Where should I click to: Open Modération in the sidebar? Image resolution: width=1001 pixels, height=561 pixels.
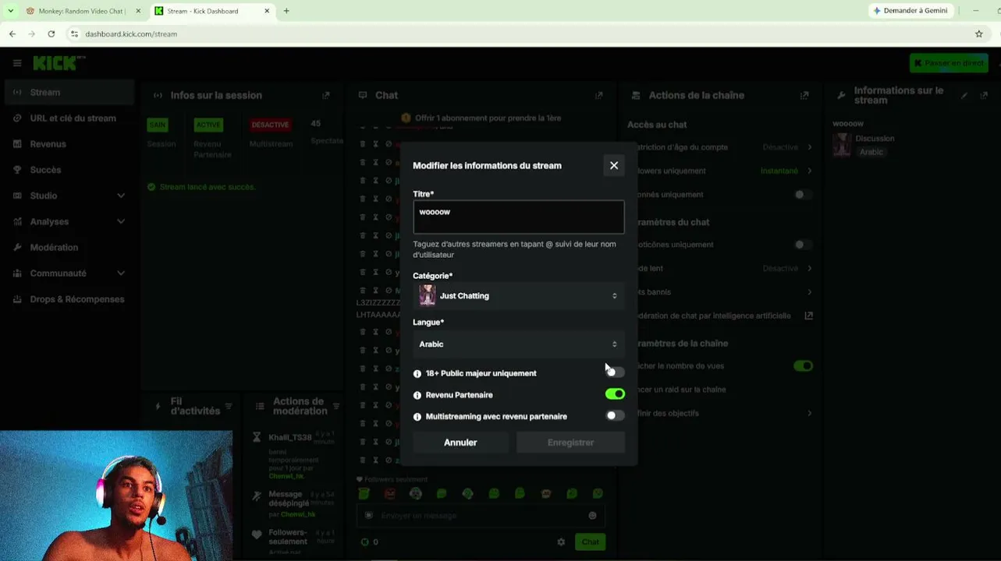(68, 247)
